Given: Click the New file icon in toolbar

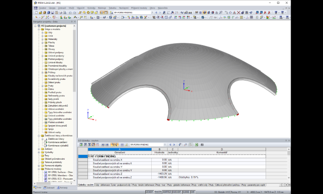Looking at the screenshot, I should [36, 13].
